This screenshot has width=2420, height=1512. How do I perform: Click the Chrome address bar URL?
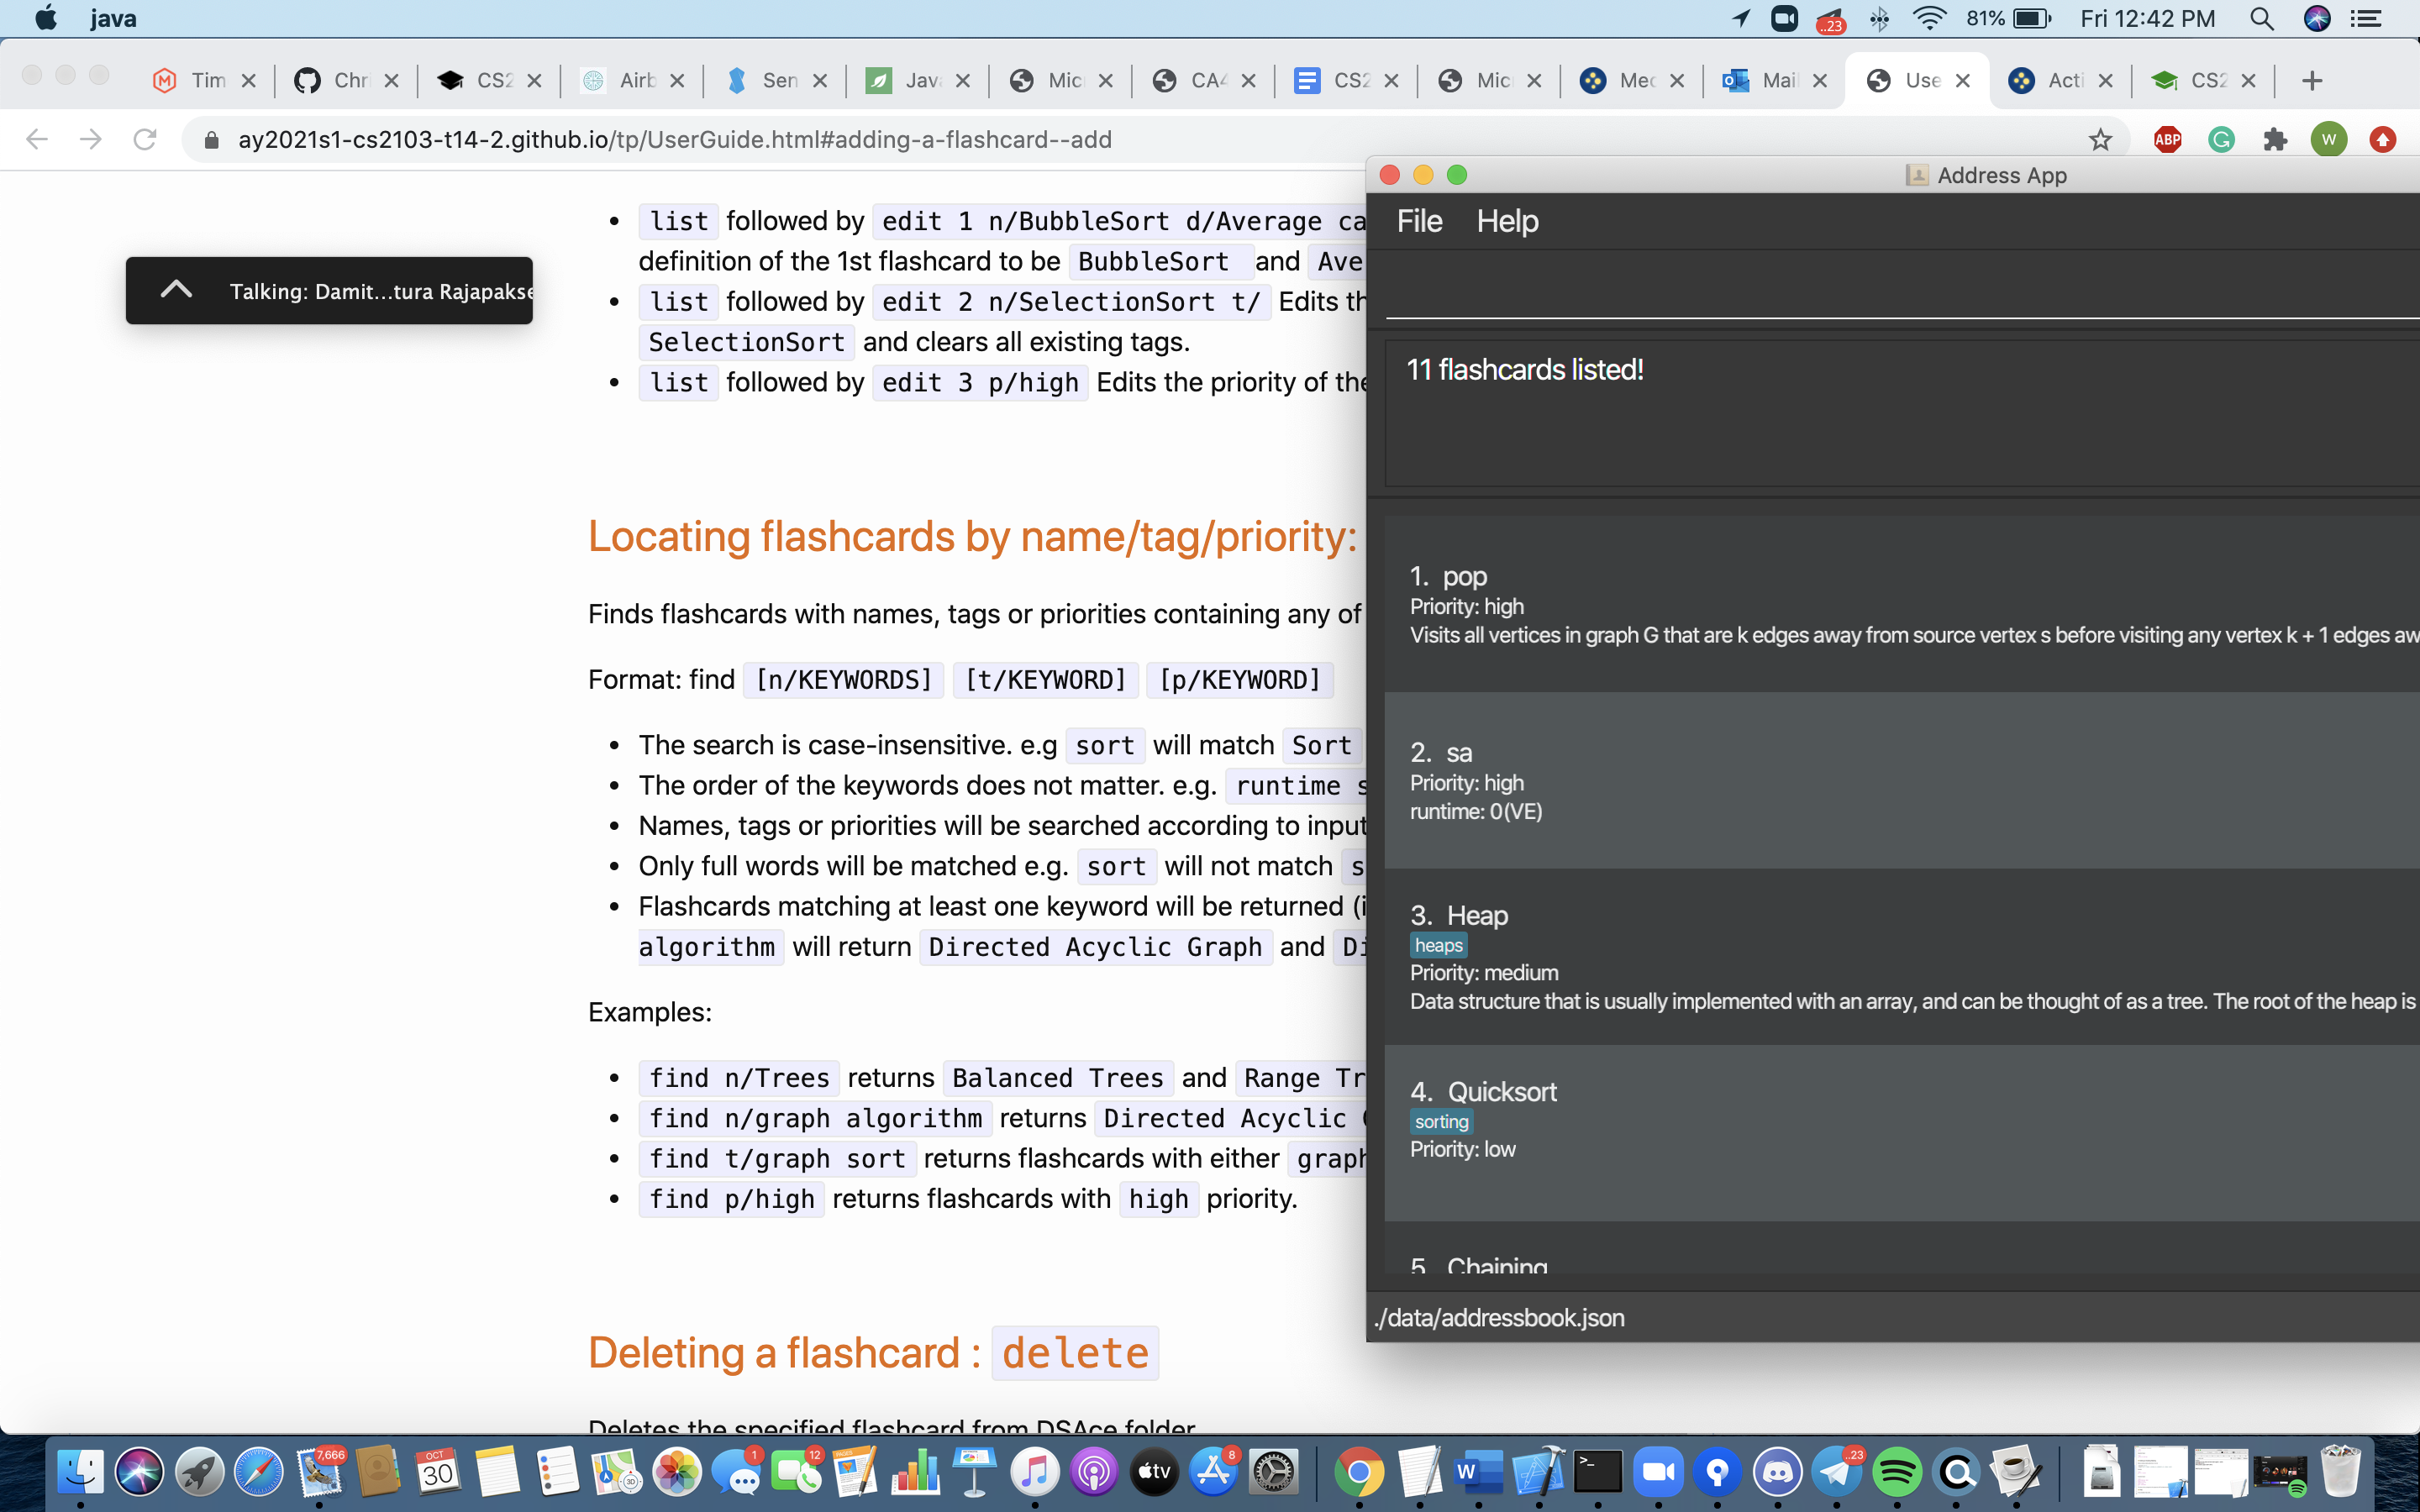coord(675,140)
